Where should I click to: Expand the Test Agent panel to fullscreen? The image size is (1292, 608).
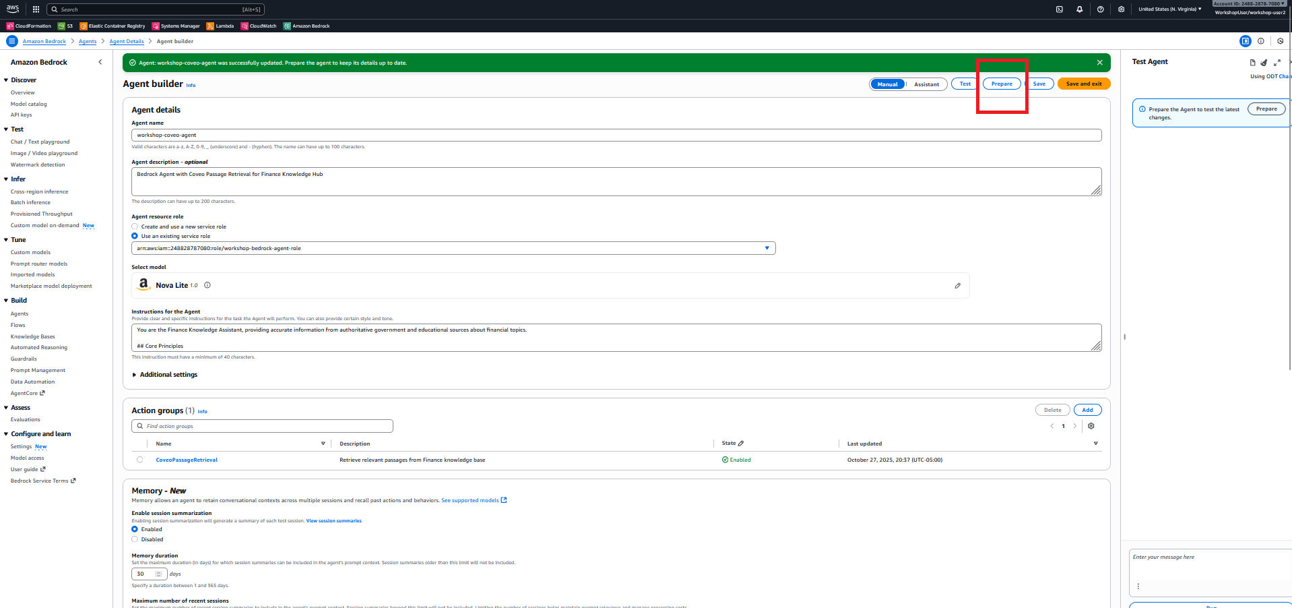(1277, 62)
